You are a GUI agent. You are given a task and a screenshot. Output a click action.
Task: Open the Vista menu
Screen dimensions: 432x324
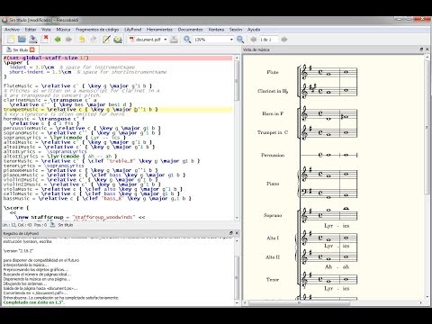(46, 30)
